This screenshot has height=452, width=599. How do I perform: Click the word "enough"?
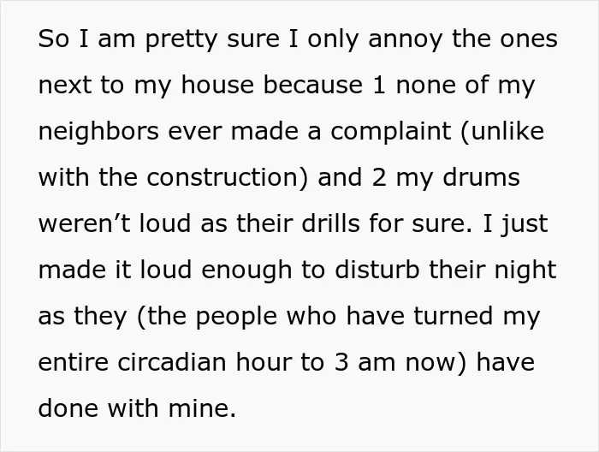tap(246, 271)
